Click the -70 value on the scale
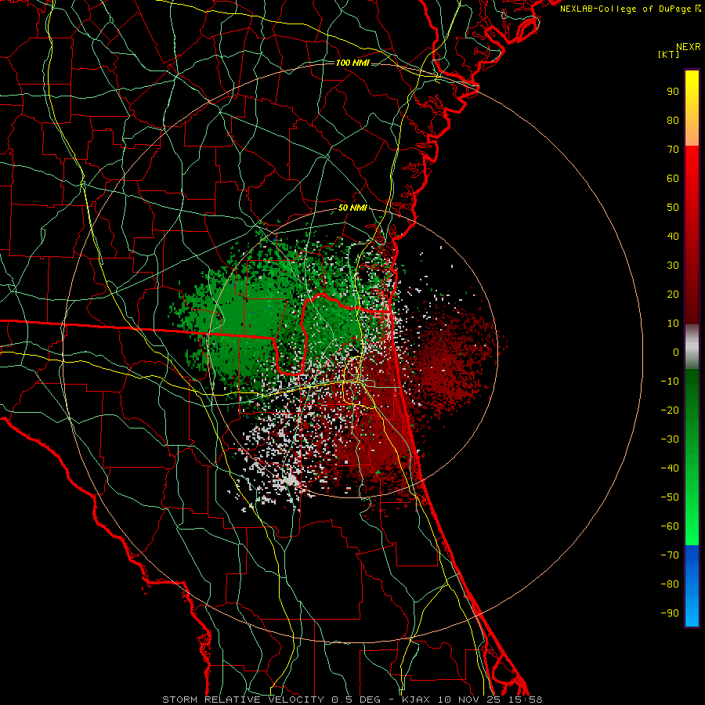This screenshot has width=705, height=705. (x=670, y=555)
